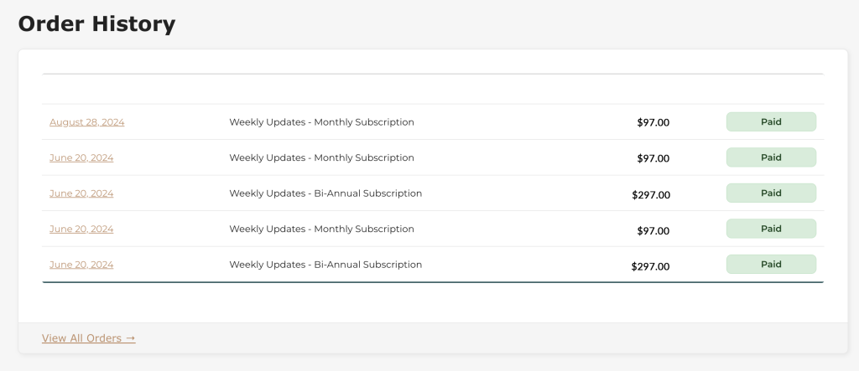Click the last row's Bi-Annual Subscription description
Screen dimensions: 859x371
click(x=325, y=265)
